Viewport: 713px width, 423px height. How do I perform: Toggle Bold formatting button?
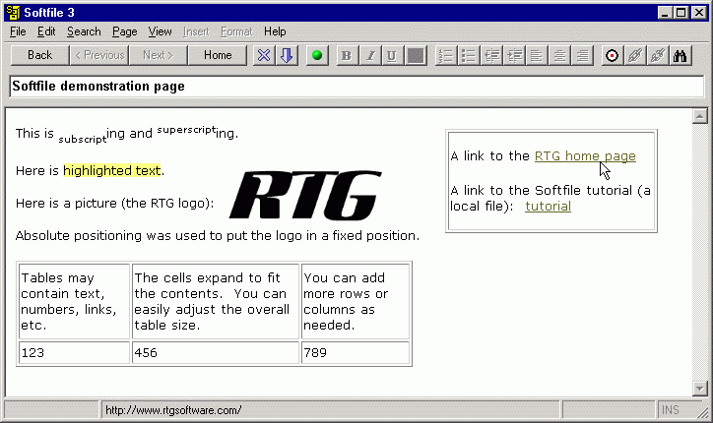(347, 55)
